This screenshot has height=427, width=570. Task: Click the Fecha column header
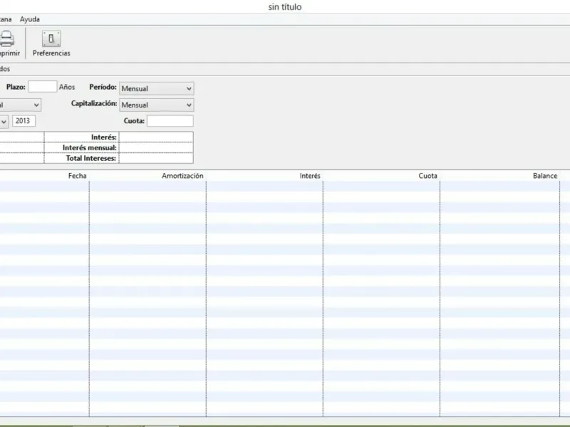[78, 176]
